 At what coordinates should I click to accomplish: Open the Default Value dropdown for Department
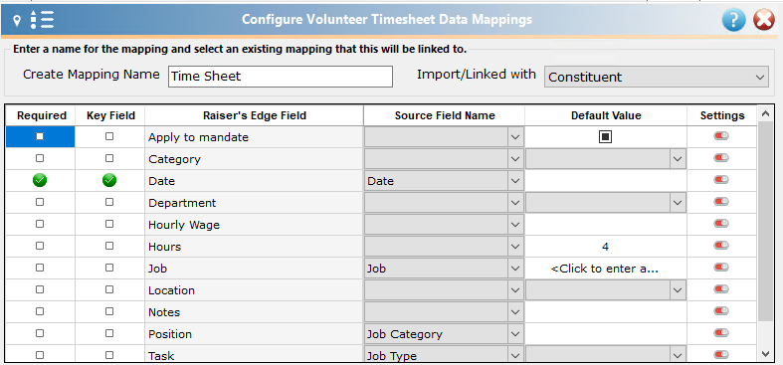[678, 203]
